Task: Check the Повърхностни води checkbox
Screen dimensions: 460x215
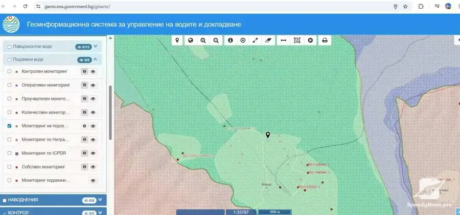Action: (x=9, y=47)
